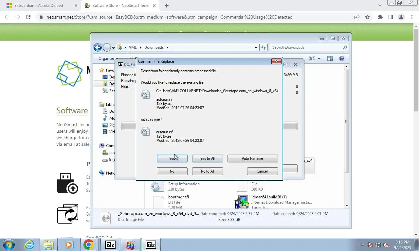Open the view options dropdown arrow
The height and width of the screenshot is (251, 419).
pos(319,59)
